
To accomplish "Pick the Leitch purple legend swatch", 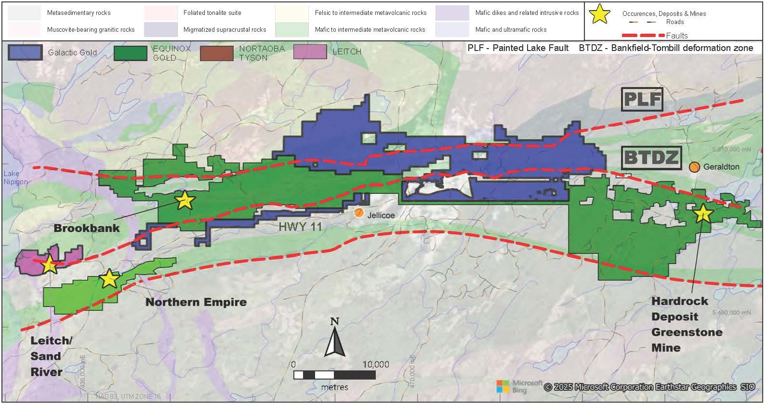I will click(x=310, y=52).
